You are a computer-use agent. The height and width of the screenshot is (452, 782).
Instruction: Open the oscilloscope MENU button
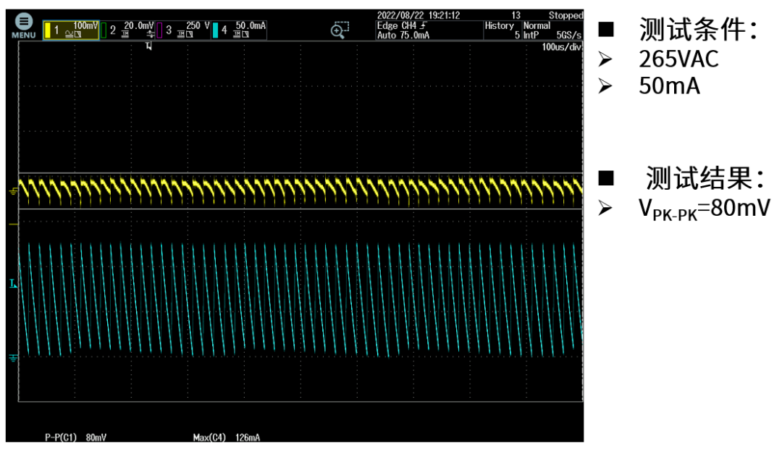24,26
